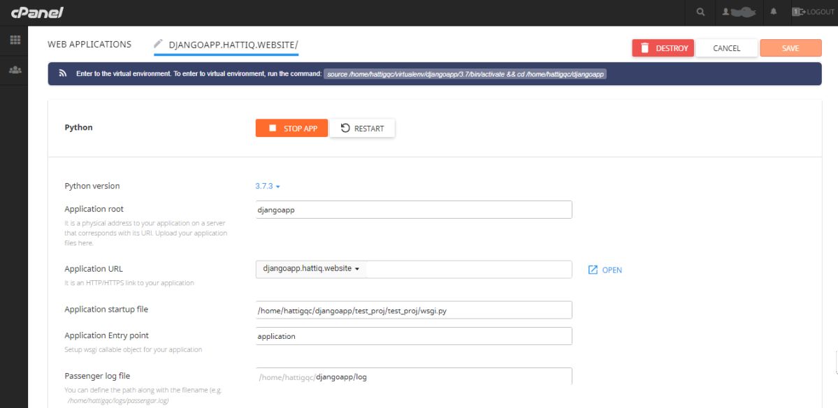Viewport: 838px width, 408px height.
Task: Click the Python section heading
Action: 78,128
